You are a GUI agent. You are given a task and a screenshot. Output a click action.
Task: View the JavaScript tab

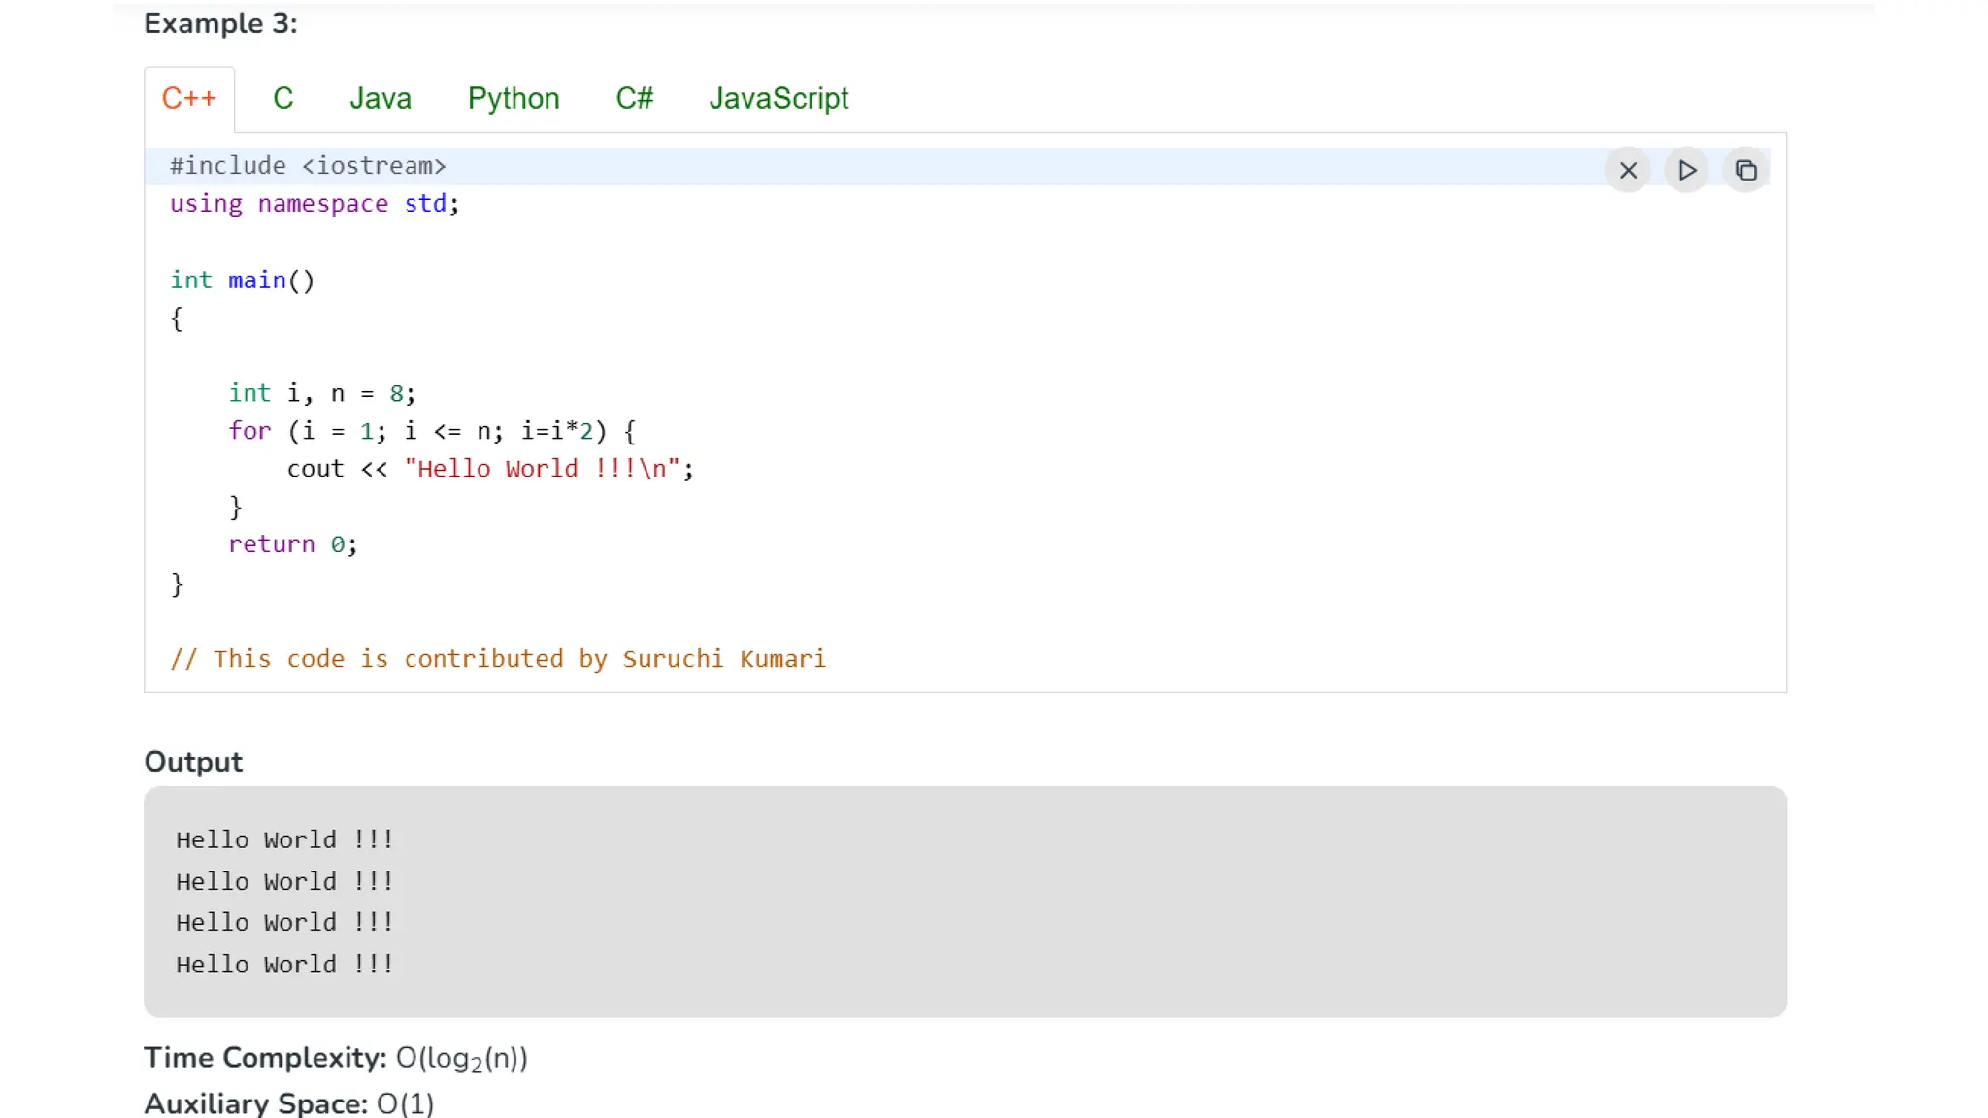click(x=779, y=98)
